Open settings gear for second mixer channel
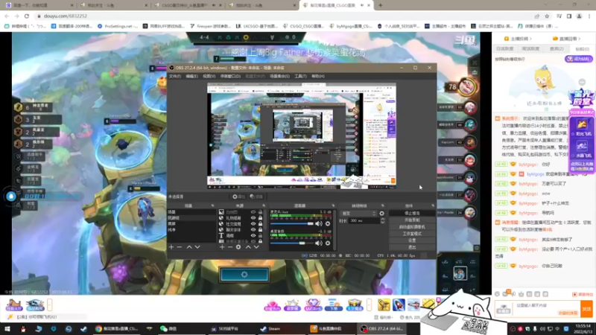 [328, 243]
